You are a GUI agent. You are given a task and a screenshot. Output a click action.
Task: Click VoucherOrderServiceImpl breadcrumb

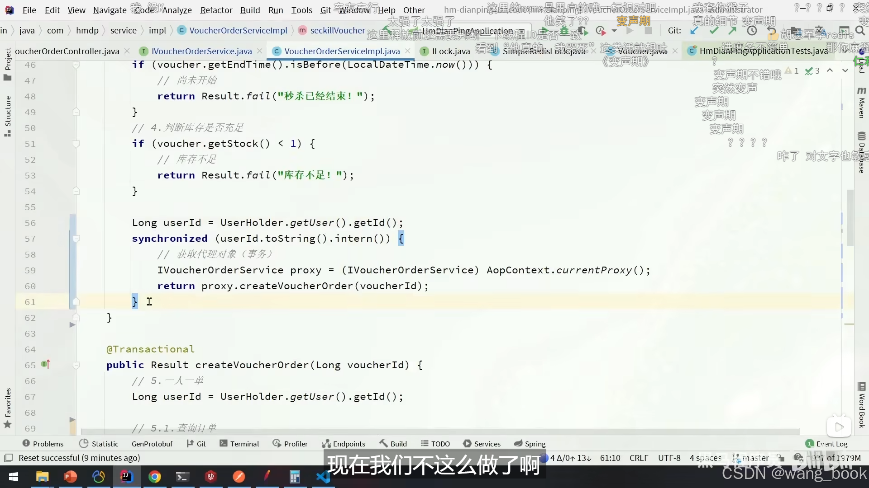pos(238,30)
